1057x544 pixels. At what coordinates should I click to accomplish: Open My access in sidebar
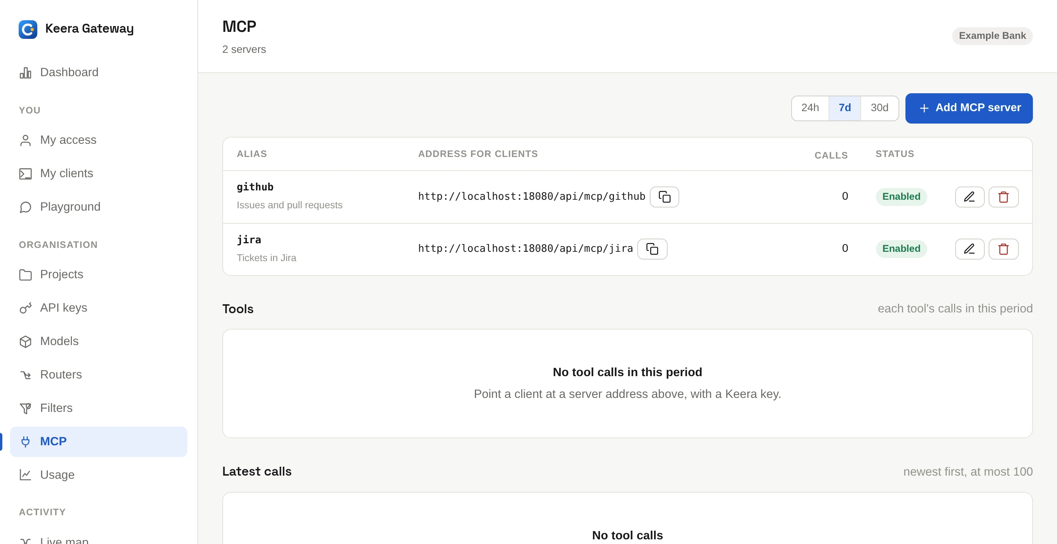[98, 140]
